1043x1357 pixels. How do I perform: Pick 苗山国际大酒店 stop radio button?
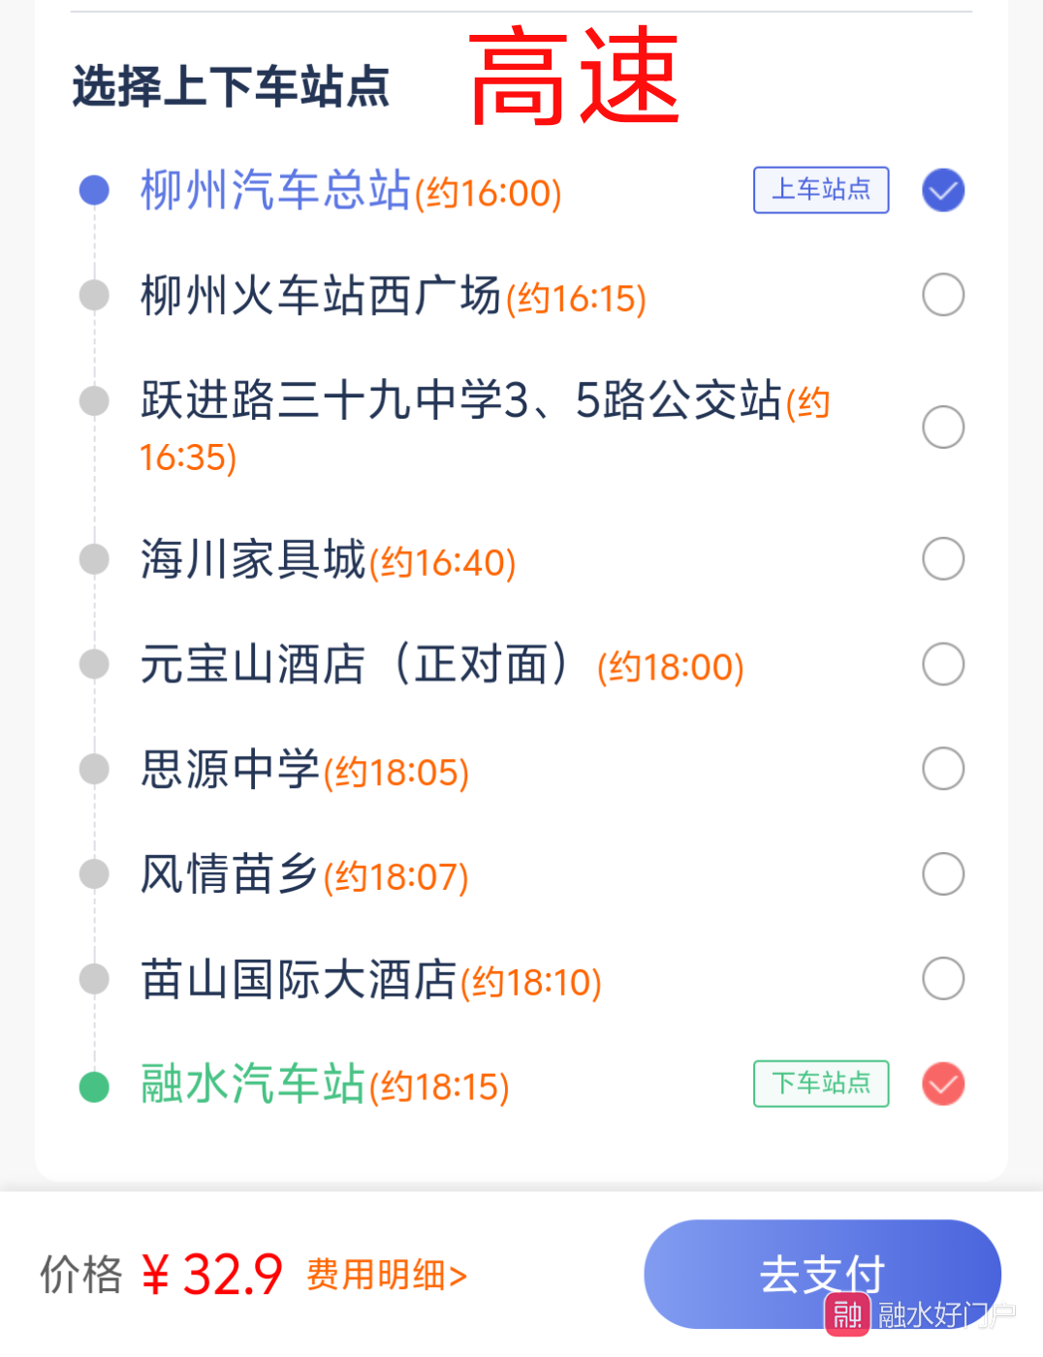pyautogui.click(x=943, y=978)
